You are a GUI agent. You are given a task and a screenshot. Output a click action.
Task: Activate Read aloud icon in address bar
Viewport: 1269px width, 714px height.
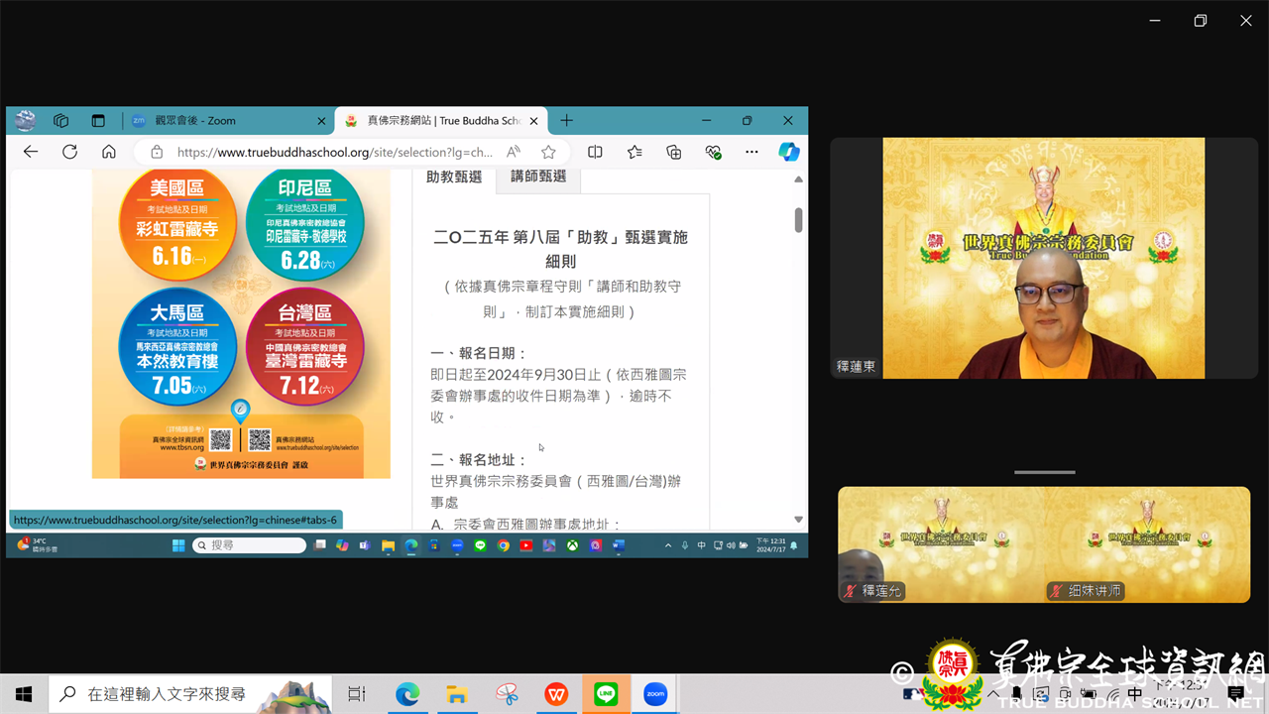pos(513,152)
